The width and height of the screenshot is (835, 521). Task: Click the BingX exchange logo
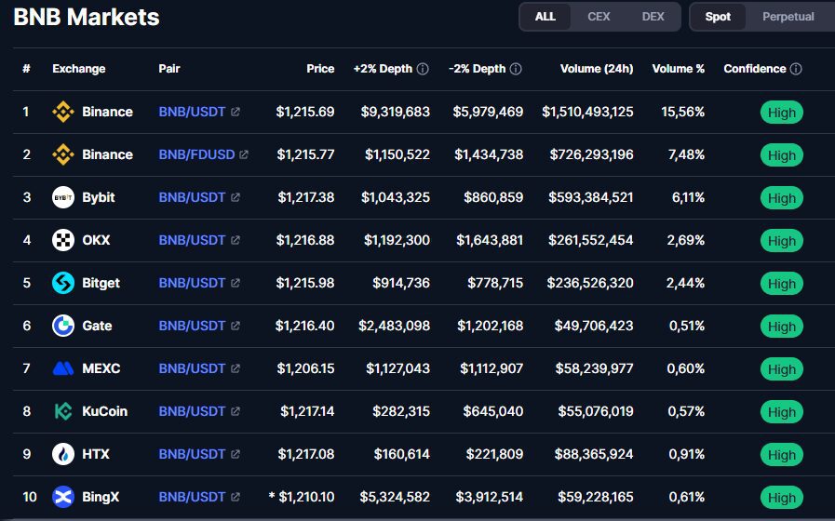pos(63,497)
